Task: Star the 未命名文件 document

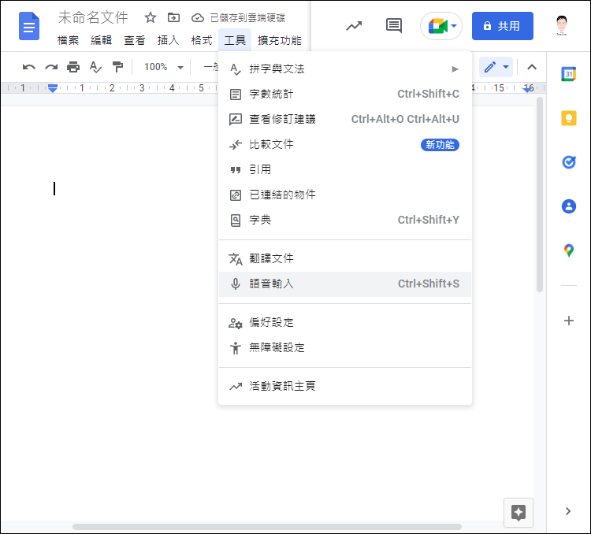Action: (x=150, y=17)
